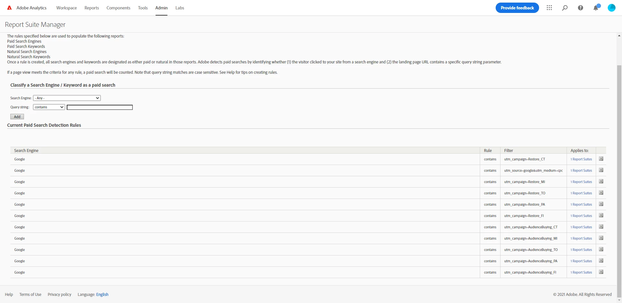The height and width of the screenshot is (303, 622).
Task: Open the Query string contains dropdown
Action: point(49,107)
